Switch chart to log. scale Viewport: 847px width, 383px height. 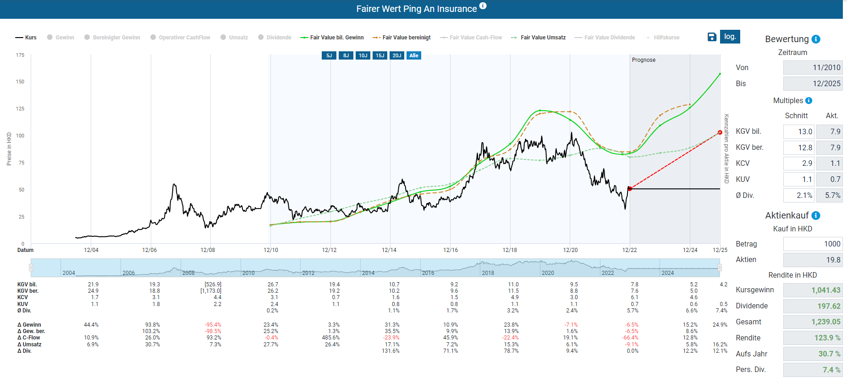730,37
